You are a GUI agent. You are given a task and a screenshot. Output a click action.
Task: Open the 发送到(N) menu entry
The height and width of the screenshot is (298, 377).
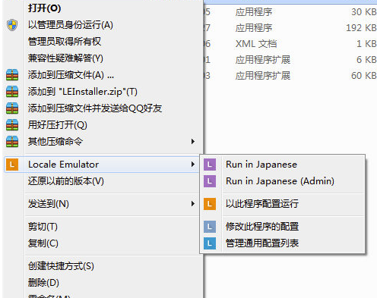tap(101, 204)
